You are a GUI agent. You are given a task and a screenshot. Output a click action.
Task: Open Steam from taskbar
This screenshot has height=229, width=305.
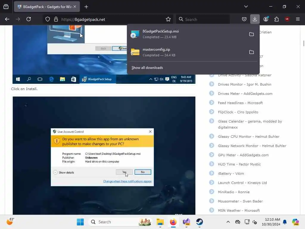click(x=199, y=222)
